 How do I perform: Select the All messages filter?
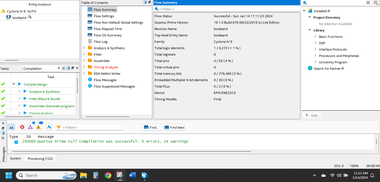click(11, 128)
